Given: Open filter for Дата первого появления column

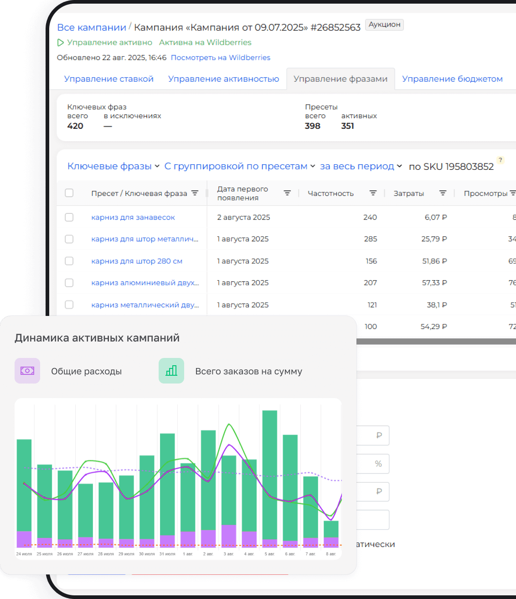Looking at the screenshot, I should pos(287,193).
